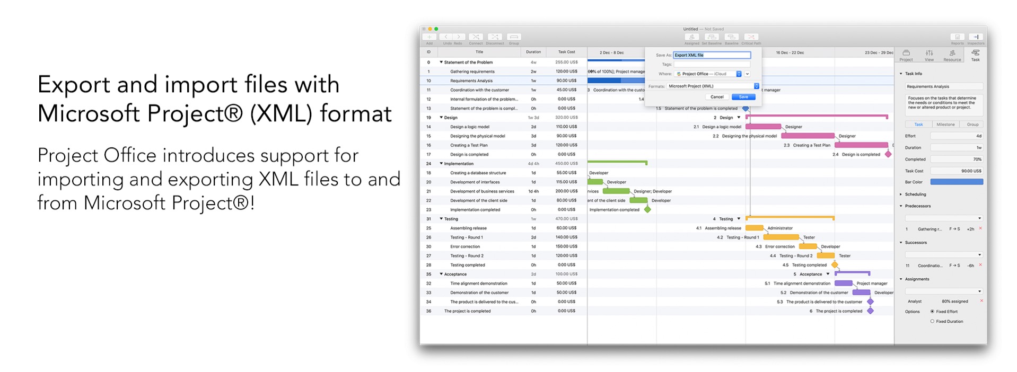Click the orange Assembling release Gantt bar
Image resolution: width=1017 pixels, height=372 pixels.
pos(755,228)
